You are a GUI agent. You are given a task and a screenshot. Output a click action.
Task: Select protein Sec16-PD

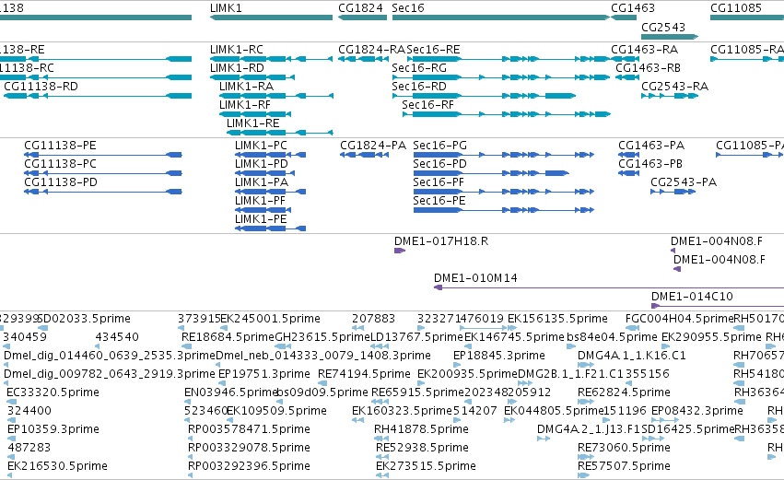440,164
